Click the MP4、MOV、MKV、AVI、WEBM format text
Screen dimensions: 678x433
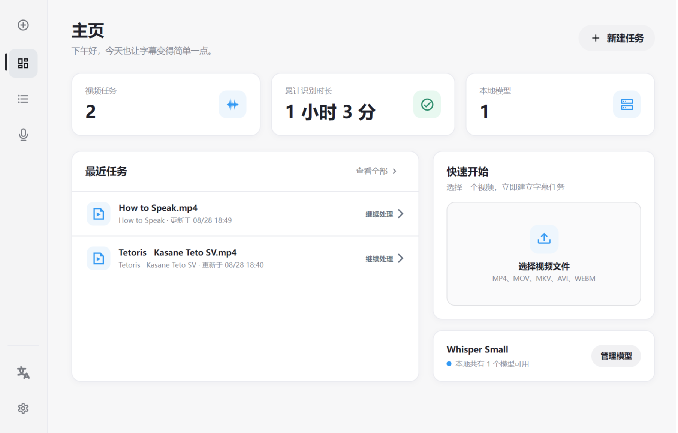(544, 279)
